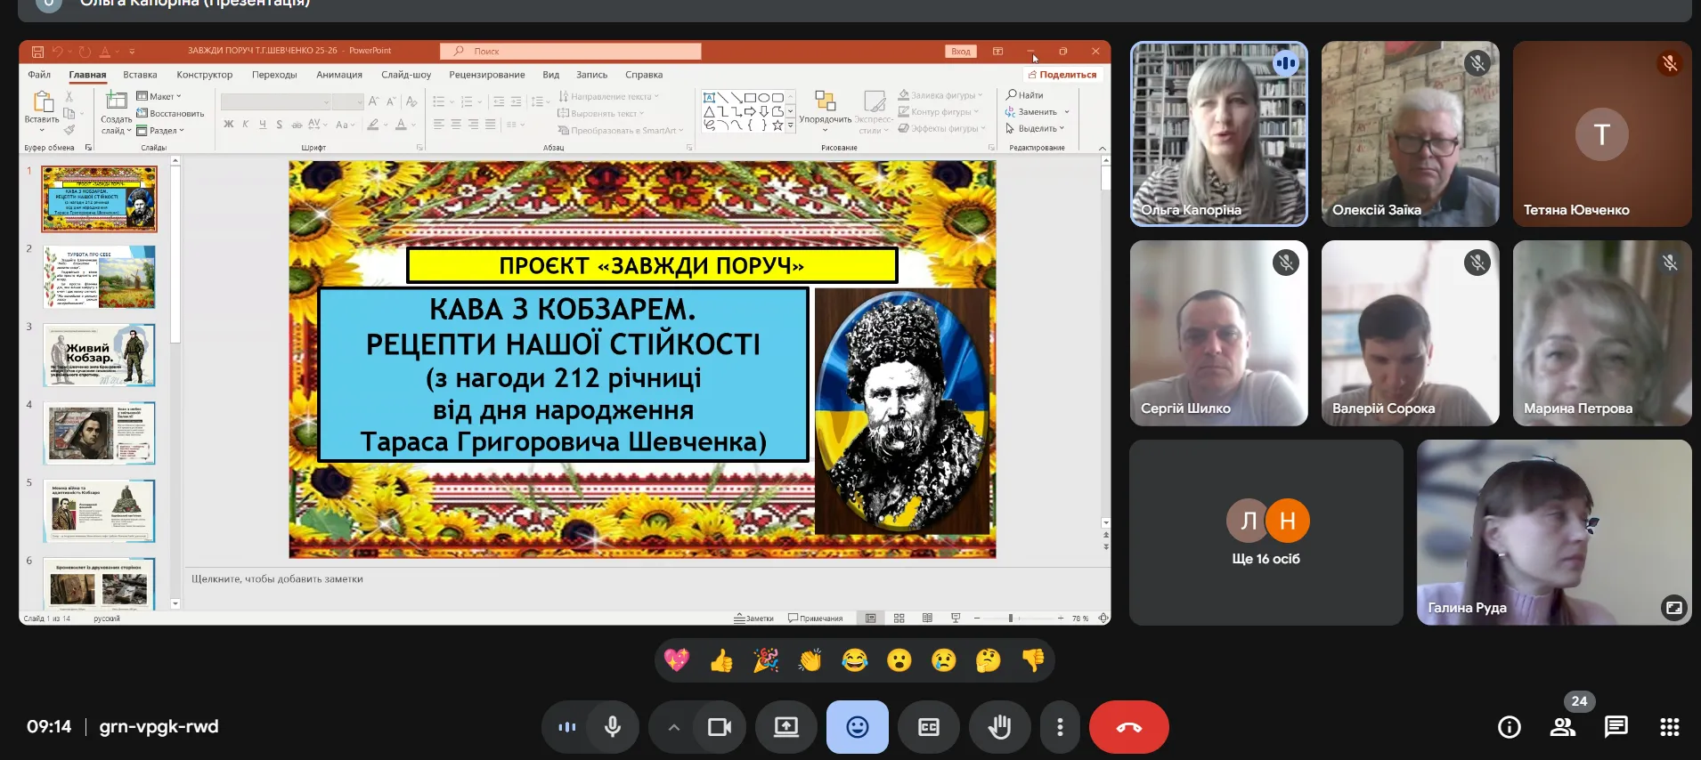Leave the call with red hang-up button
Screen dimensions: 1701x760
coord(1128,727)
